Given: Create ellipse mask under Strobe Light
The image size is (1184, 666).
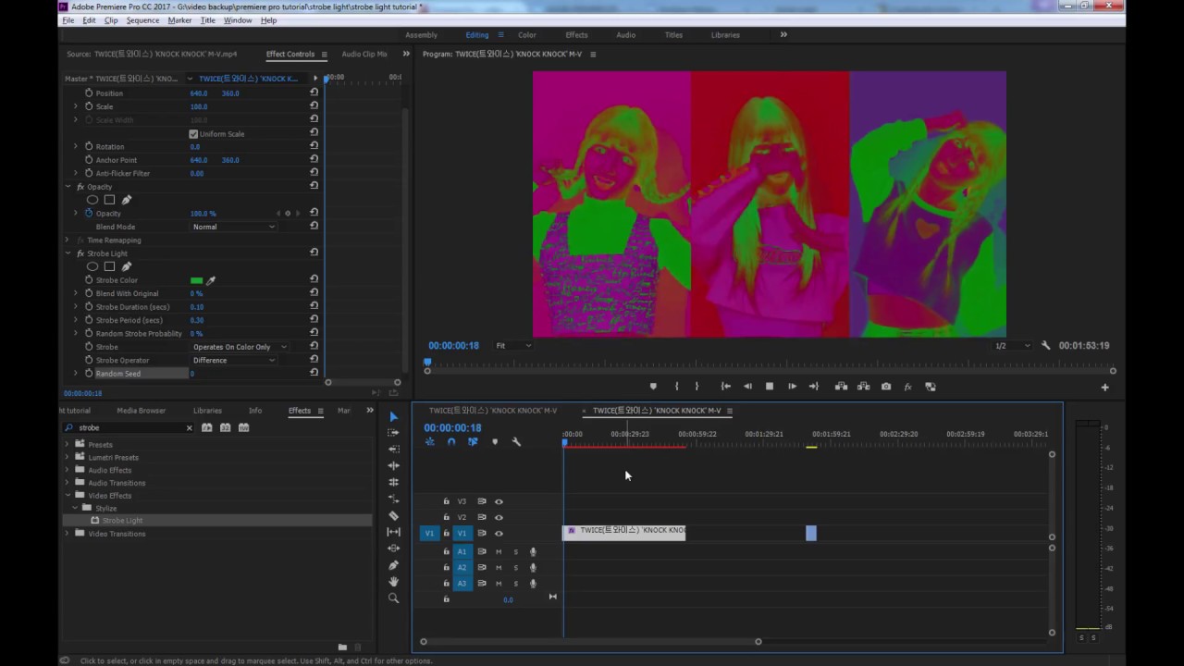Looking at the screenshot, I should click(92, 266).
